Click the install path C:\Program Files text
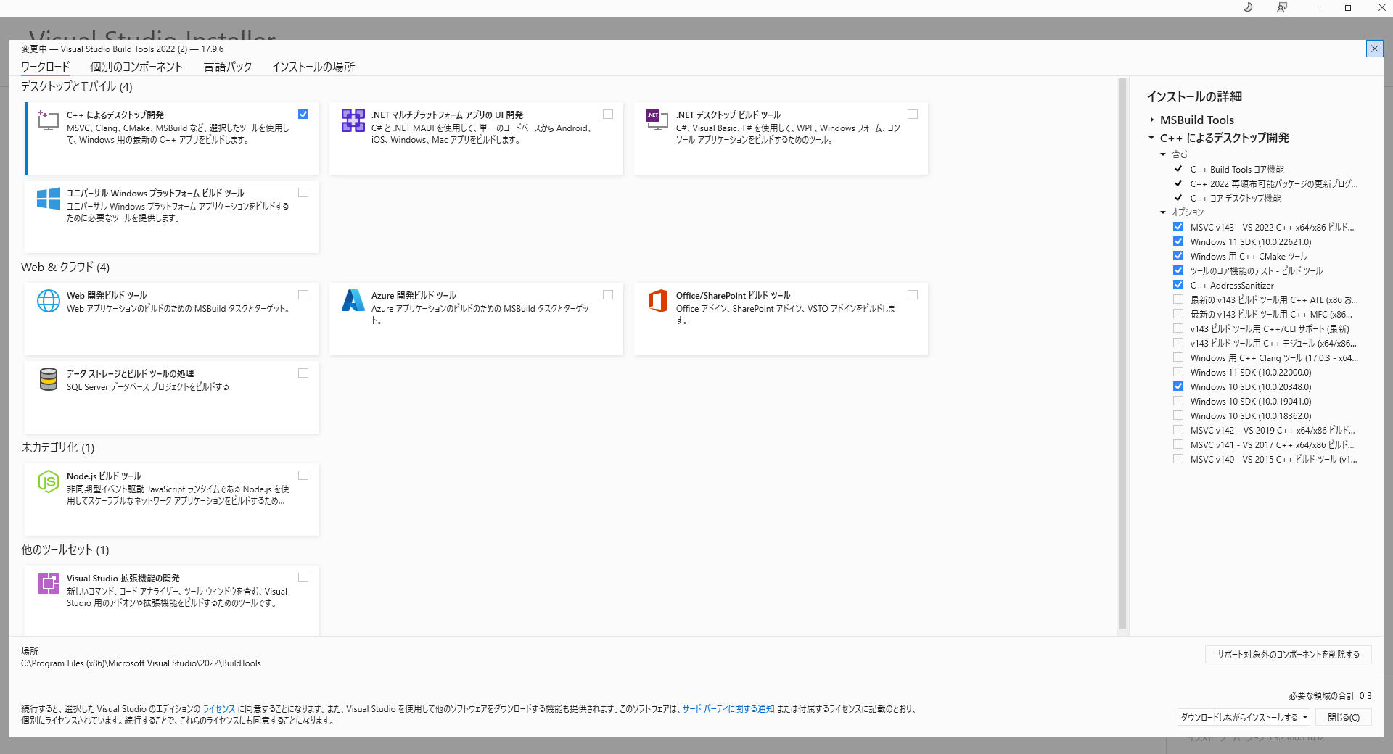 pyautogui.click(x=141, y=663)
